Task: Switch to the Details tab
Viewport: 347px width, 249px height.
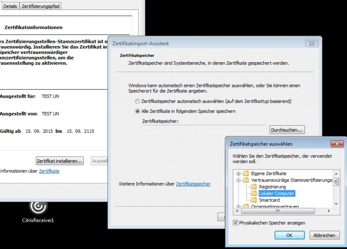Action: [x=10, y=6]
